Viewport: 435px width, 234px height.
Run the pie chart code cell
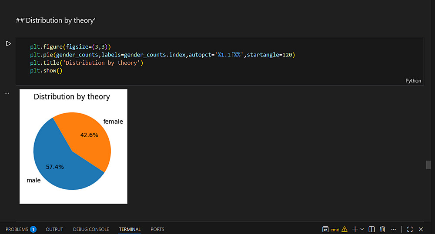click(x=8, y=43)
